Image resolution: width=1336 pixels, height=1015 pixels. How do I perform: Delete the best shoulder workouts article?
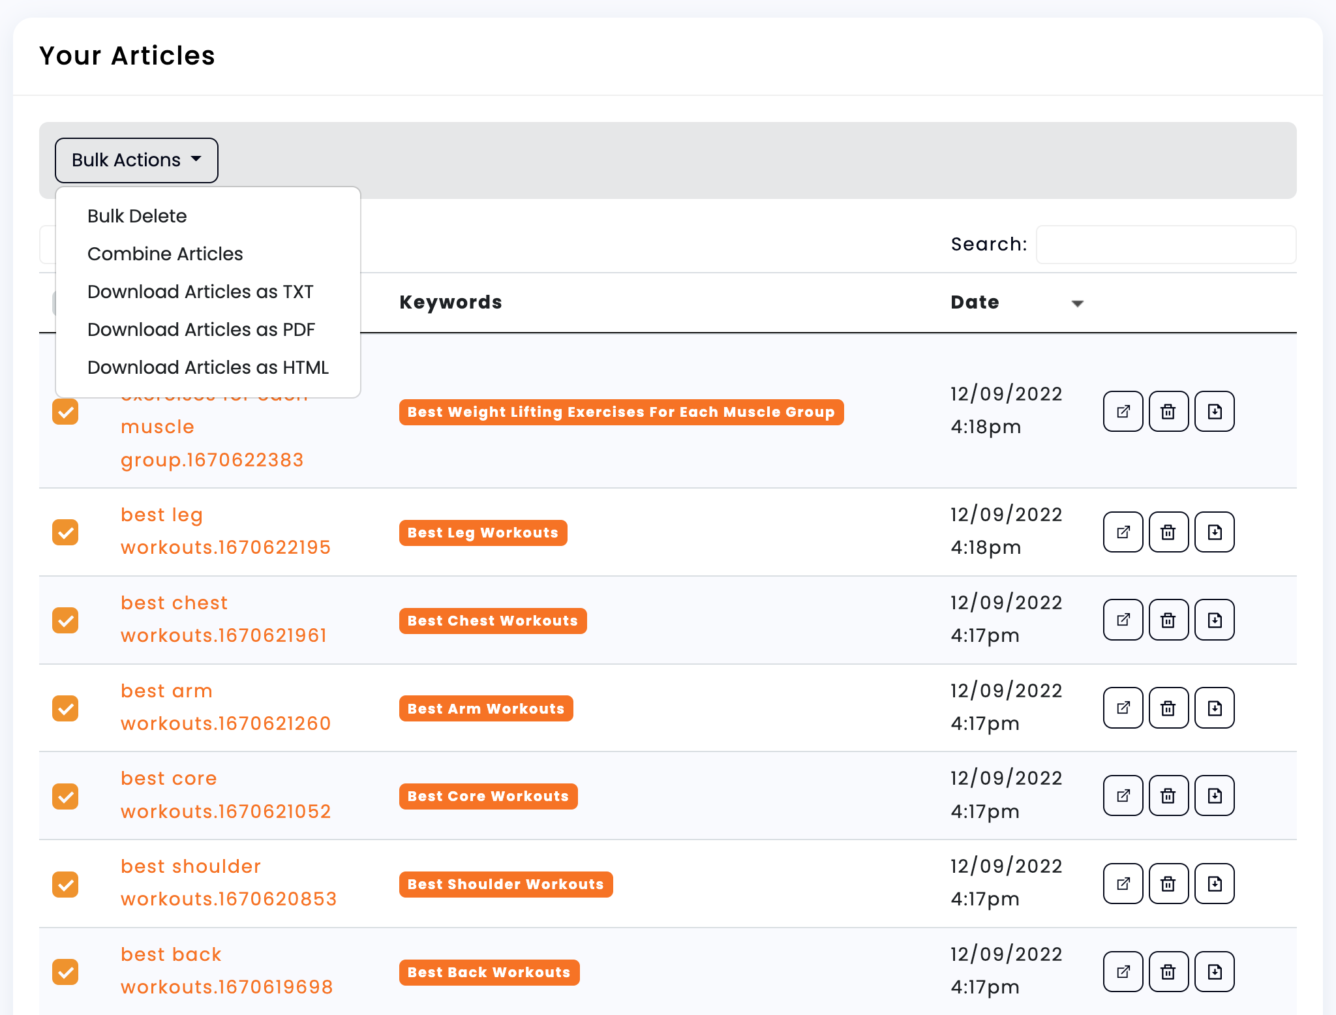[x=1168, y=884]
